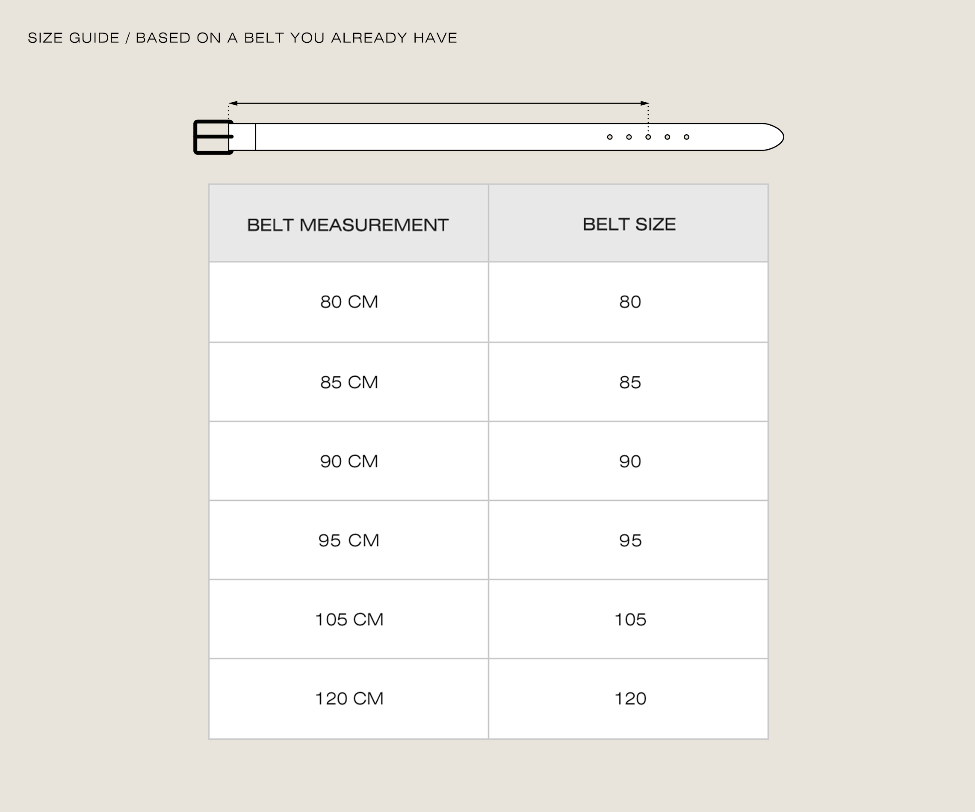Click the belt buckle in the diagram
Image resolution: width=975 pixels, height=812 pixels.
click(213, 137)
